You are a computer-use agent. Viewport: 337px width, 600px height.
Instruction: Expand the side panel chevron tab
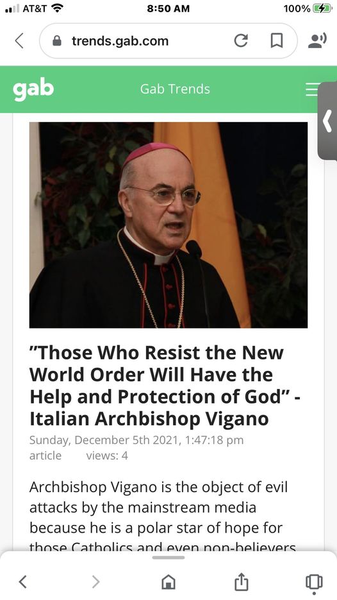click(327, 121)
